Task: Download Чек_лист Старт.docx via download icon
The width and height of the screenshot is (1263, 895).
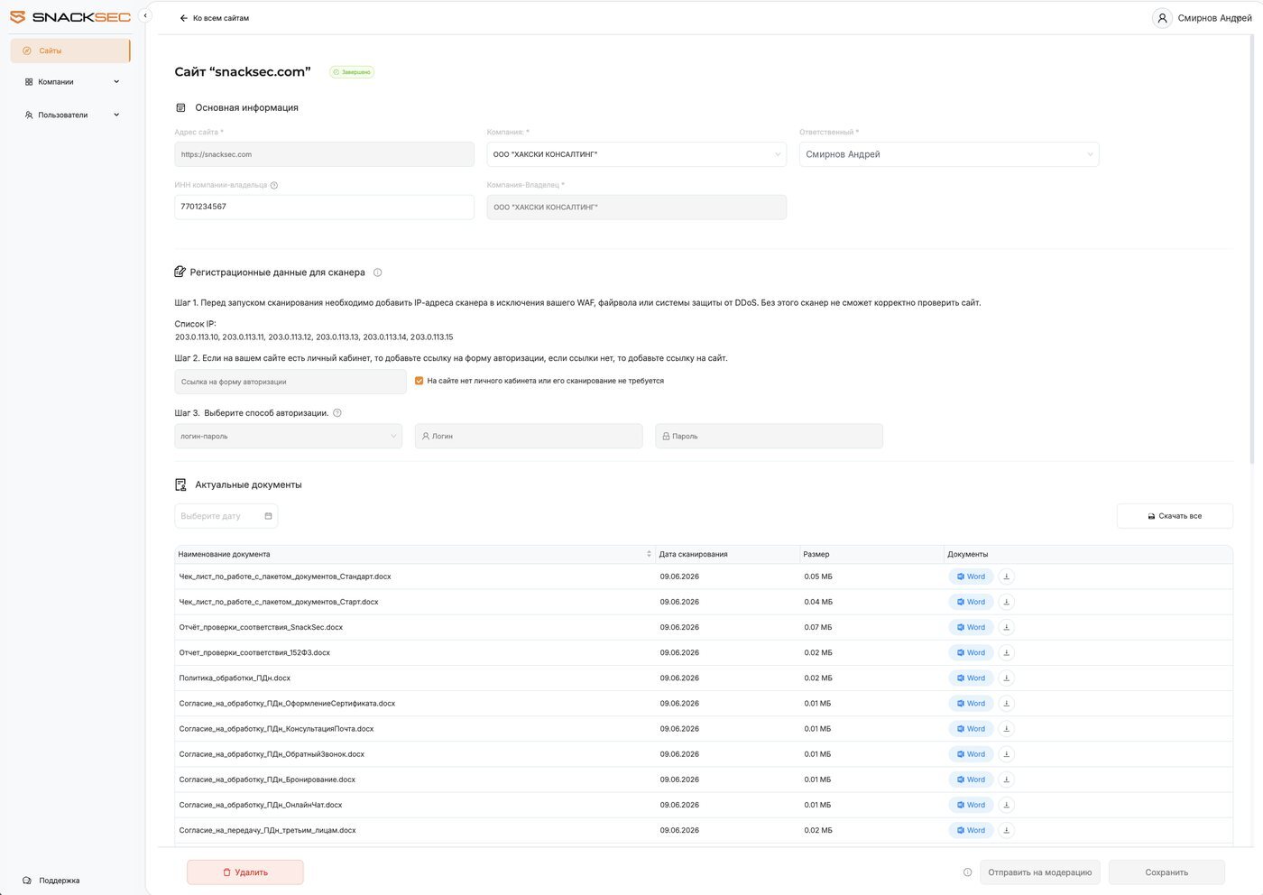Action: click(1007, 602)
